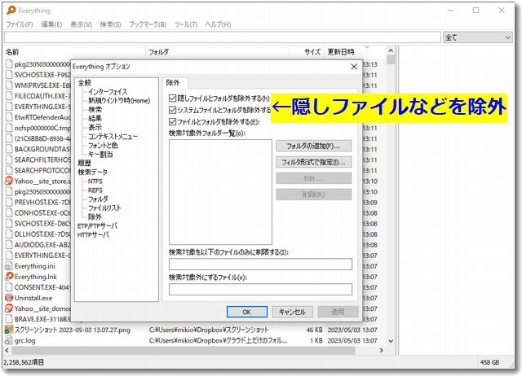Click the DLLHOST.EXE file icon

pyautogui.click(x=9, y=234)
